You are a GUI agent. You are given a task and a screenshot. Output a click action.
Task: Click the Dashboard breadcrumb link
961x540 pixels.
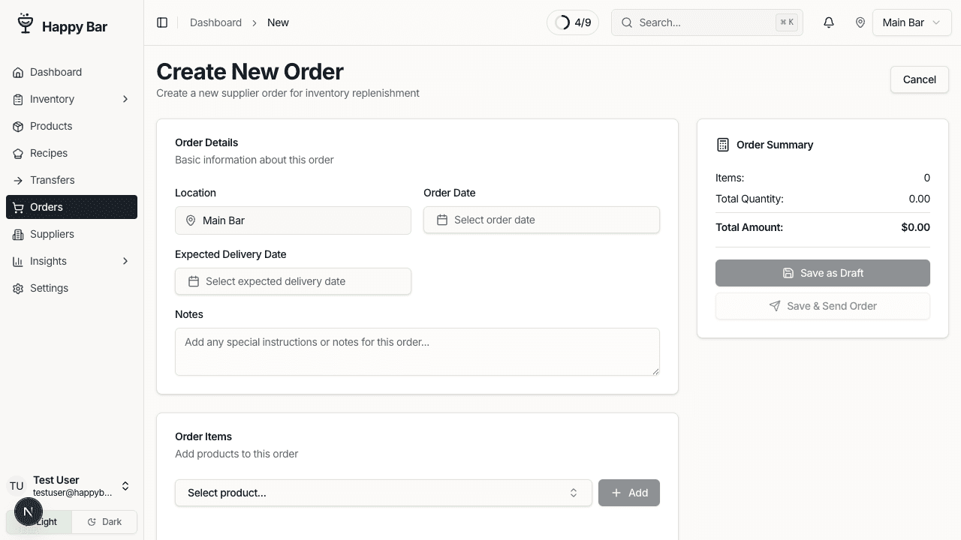(215, 22)
